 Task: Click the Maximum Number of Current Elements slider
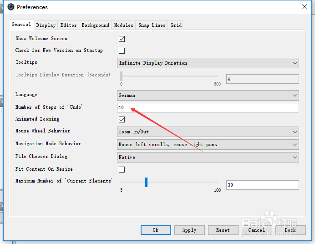[169, 183]
